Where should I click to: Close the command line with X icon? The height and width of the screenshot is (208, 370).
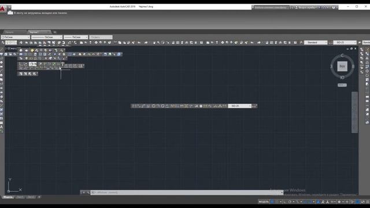pyautogui.click(x=83, y=192)
